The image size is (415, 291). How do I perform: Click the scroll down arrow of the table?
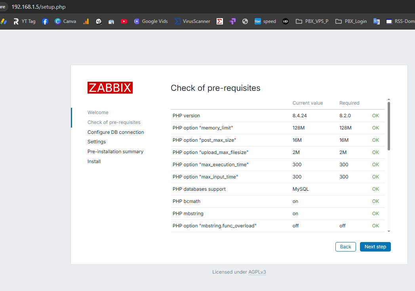click(389, 231)
